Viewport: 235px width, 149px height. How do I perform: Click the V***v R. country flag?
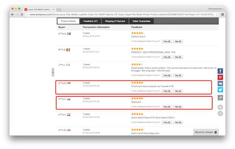click(69, 130)
